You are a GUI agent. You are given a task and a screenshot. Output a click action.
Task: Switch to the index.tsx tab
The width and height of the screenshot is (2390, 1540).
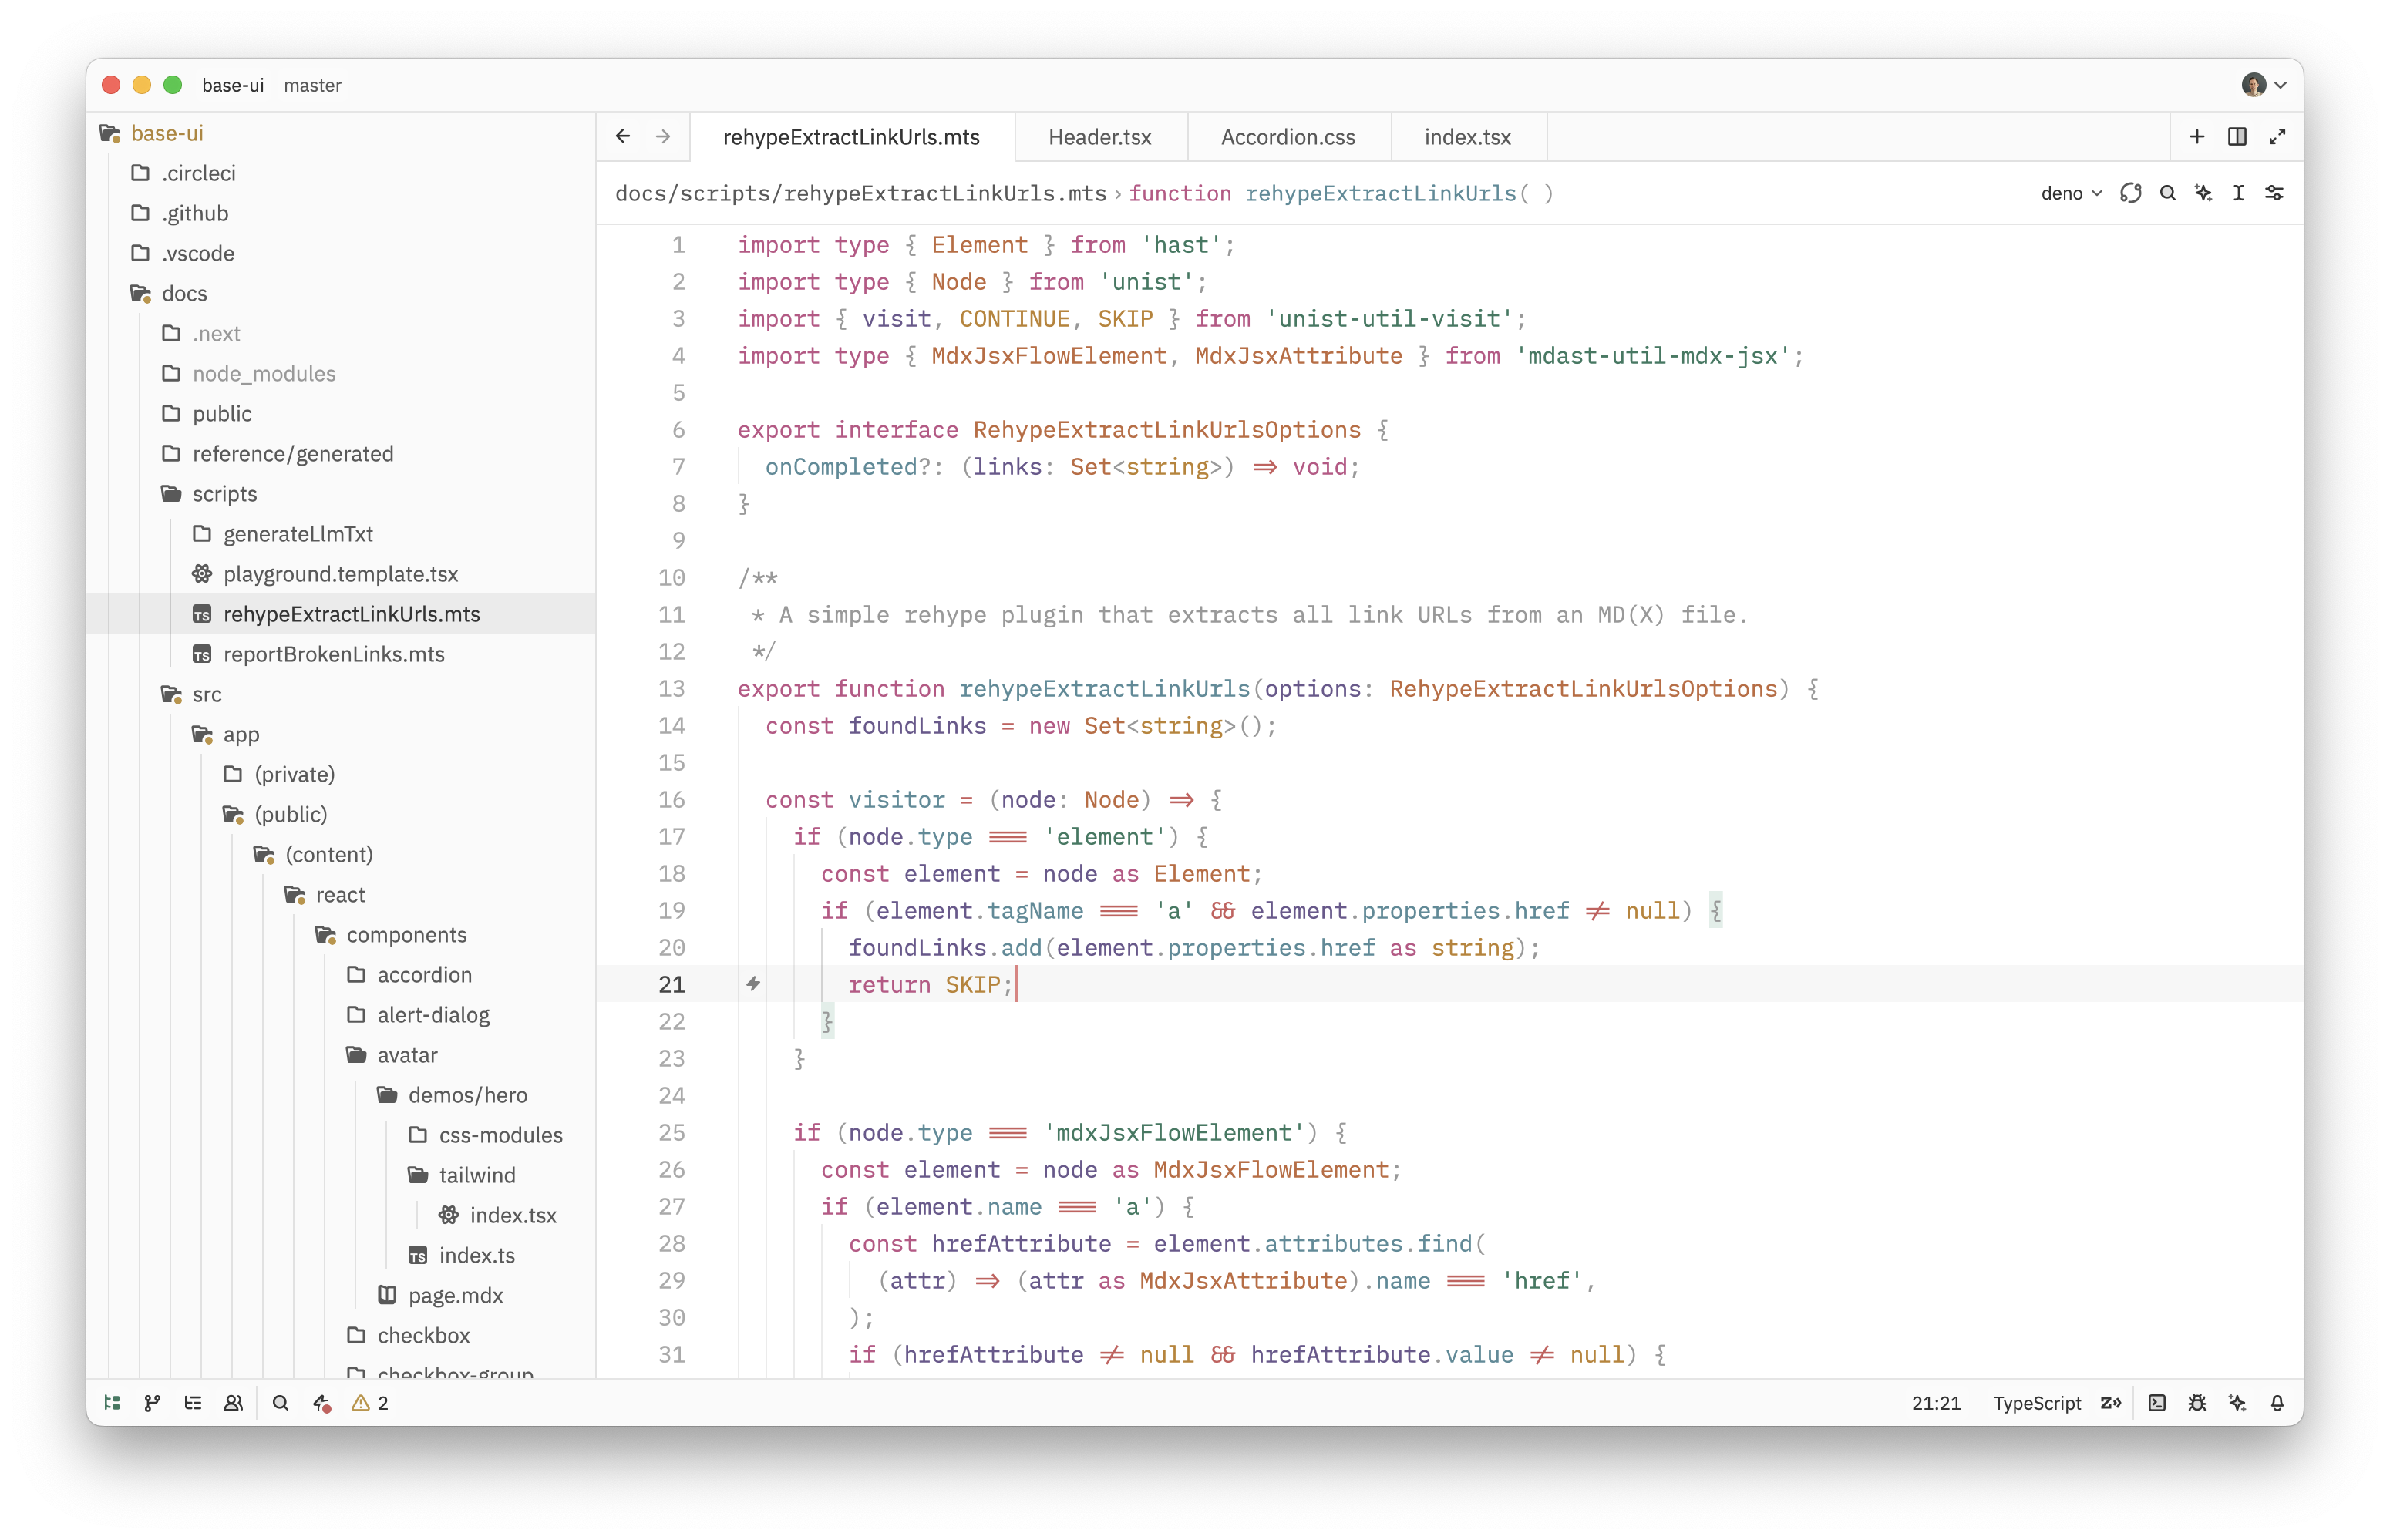[x=1467, y=137]
